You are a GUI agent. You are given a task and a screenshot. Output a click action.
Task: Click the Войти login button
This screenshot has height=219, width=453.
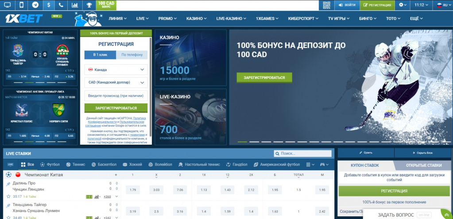[347, 5]
